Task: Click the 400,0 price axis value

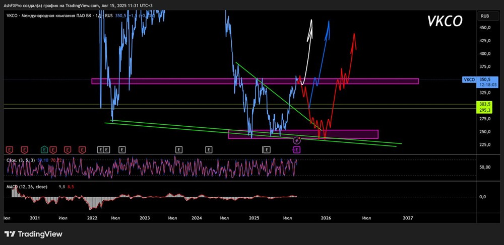Action: coord(484,53)
